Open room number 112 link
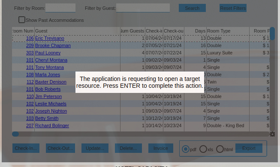The width and height of the screenshot is (280, 167). pyautogui.click(x=30, y=82)
